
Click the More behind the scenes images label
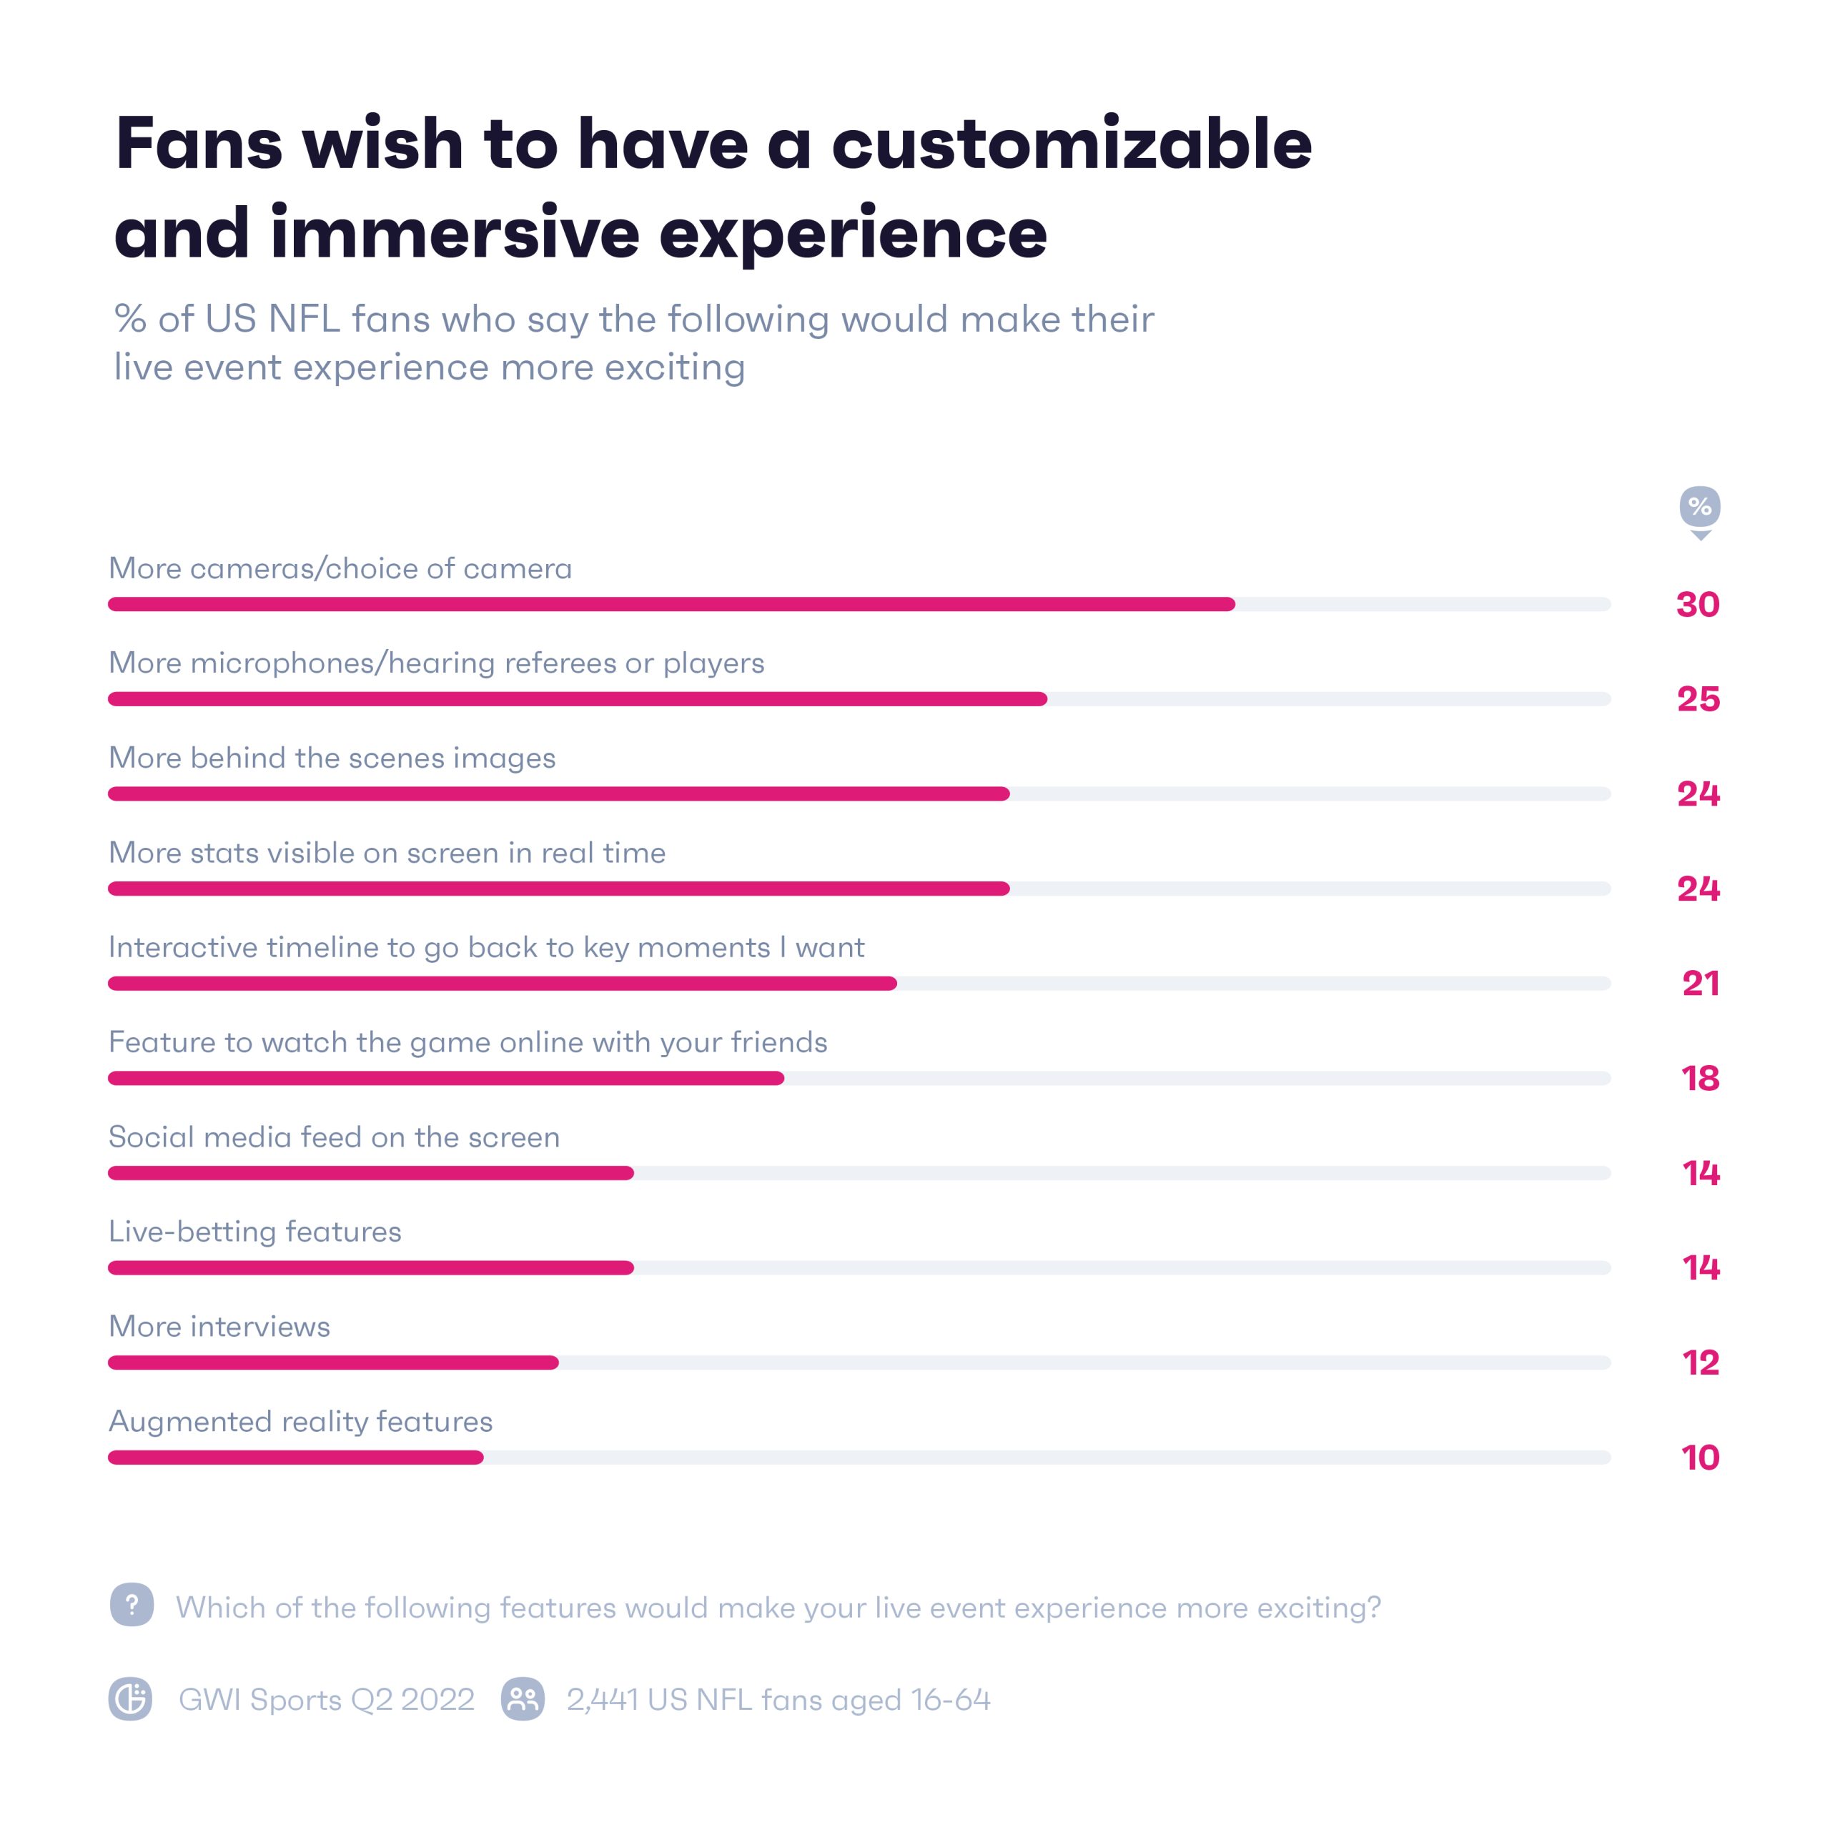point(332,758)
